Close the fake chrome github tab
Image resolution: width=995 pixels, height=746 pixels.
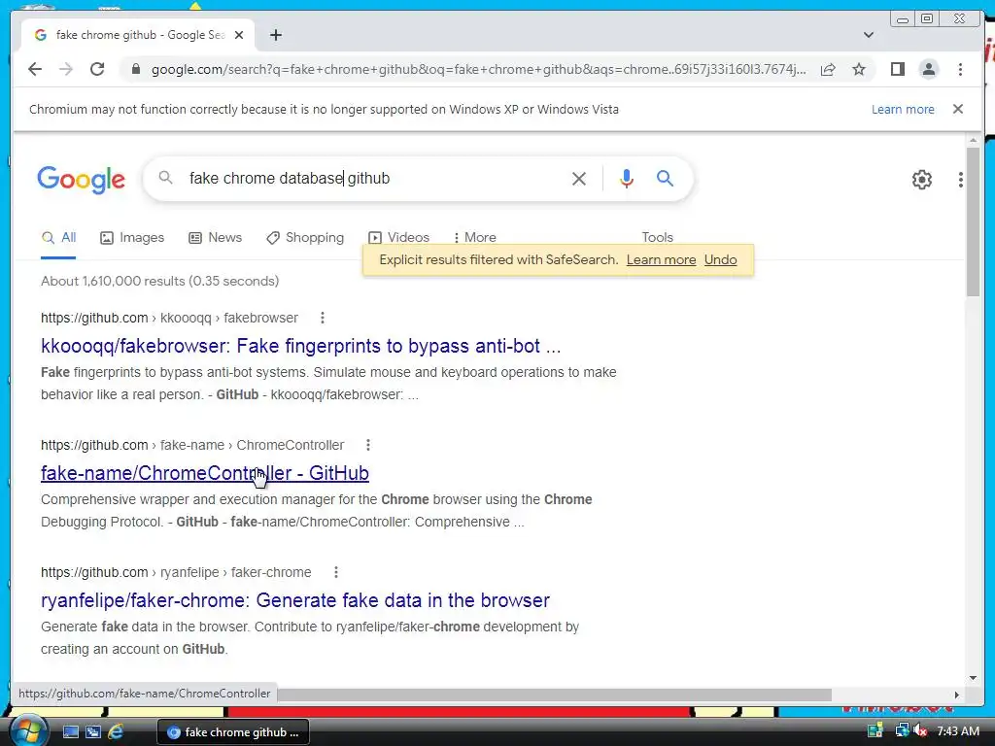click(239, 35)
